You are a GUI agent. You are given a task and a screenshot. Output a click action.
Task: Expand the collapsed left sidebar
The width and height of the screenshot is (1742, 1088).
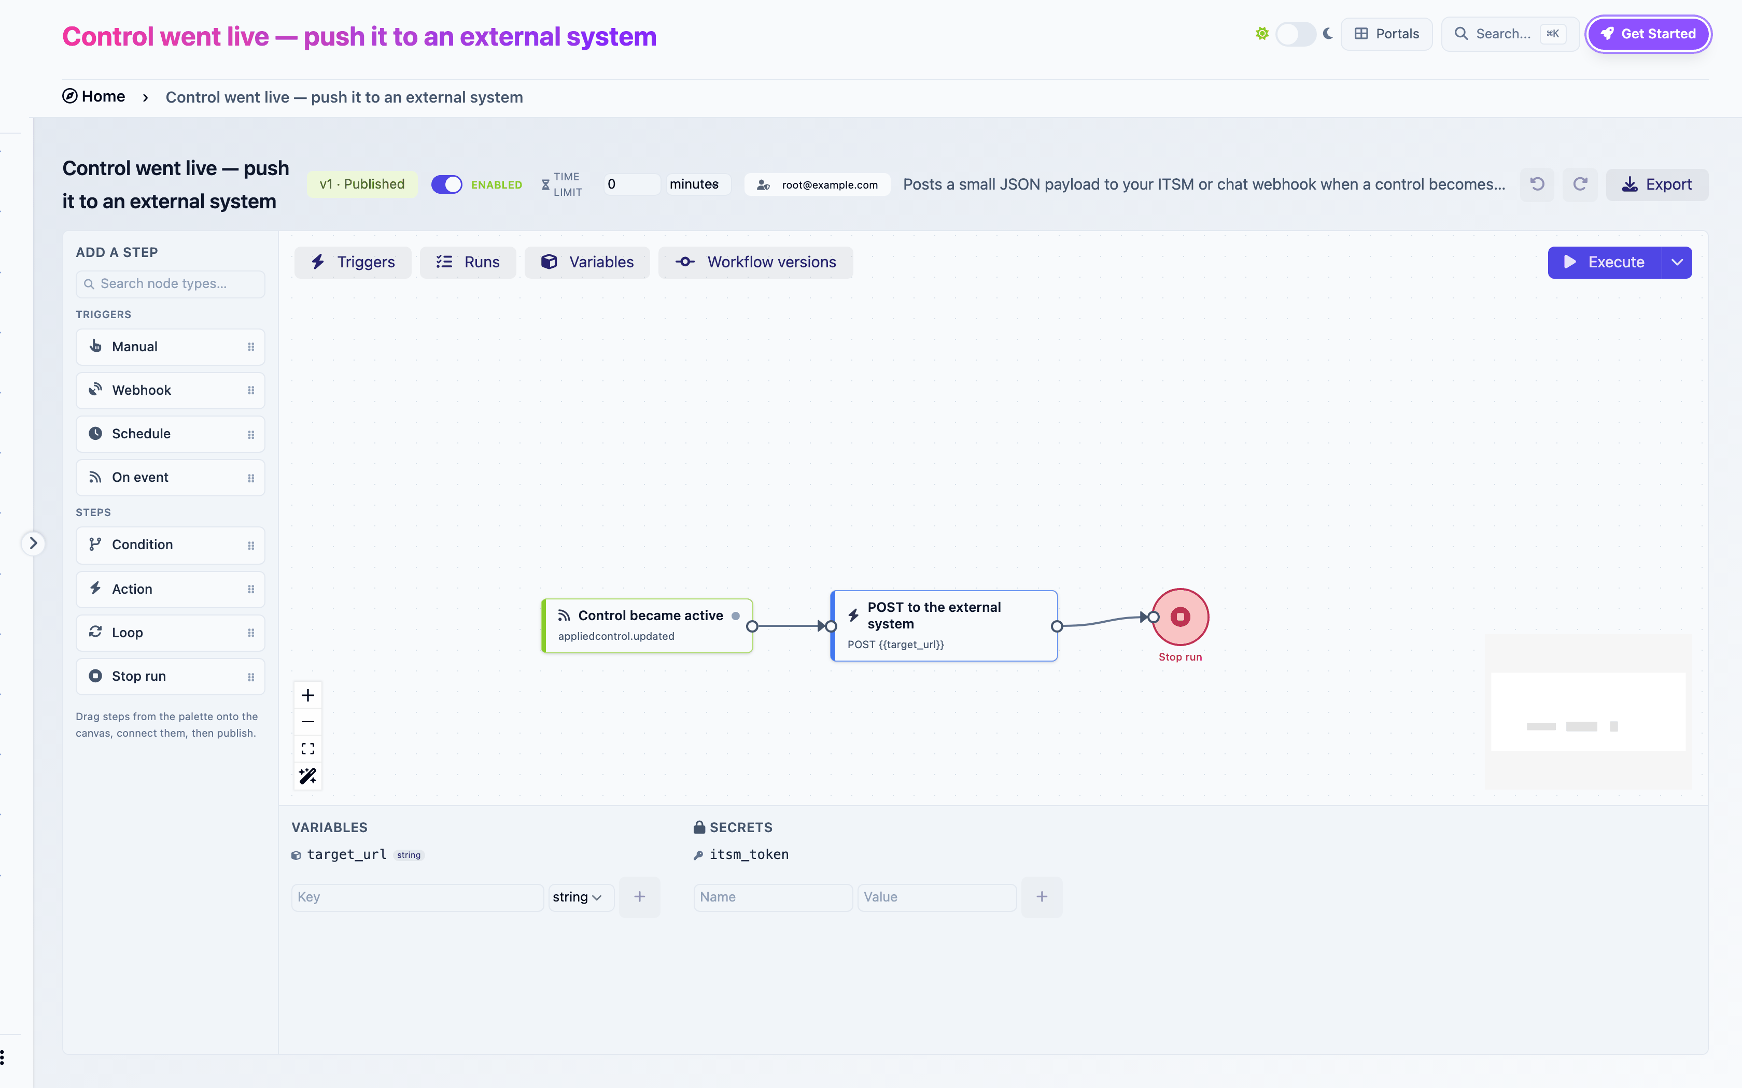(x=33, y=543)
